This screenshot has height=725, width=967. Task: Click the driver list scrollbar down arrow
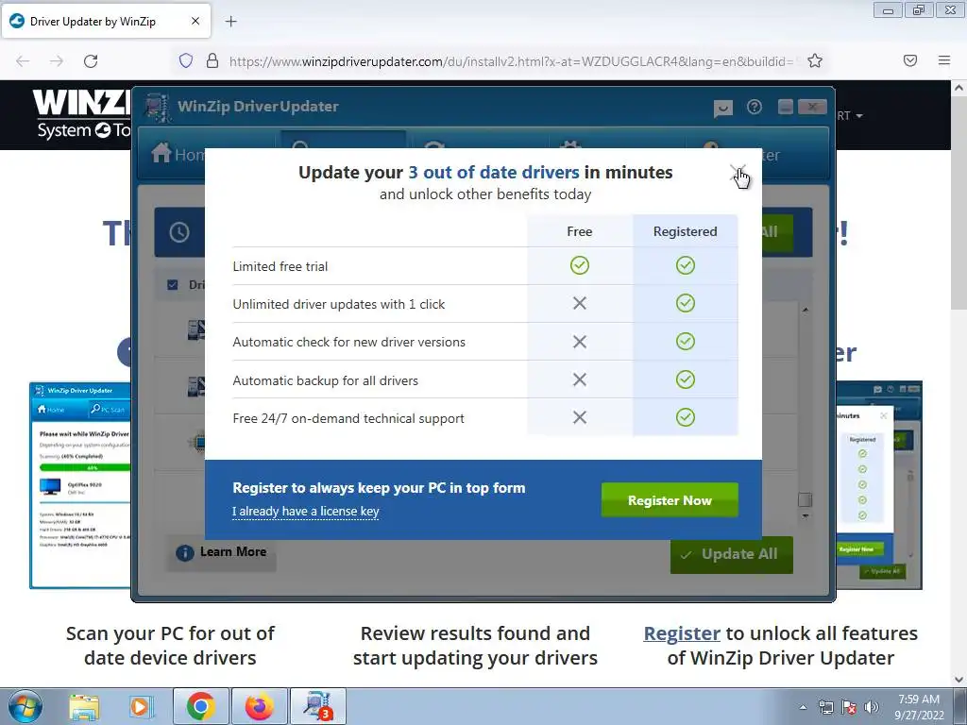pos(805,516)
